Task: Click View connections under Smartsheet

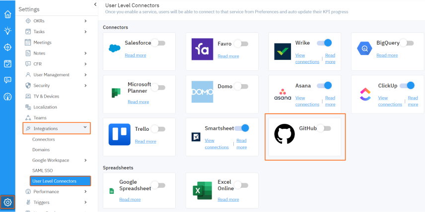Action: coord(217,144)
